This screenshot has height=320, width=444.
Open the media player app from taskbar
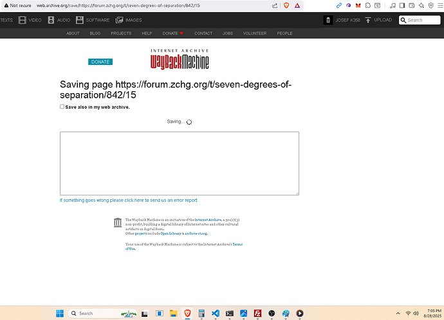300,313
